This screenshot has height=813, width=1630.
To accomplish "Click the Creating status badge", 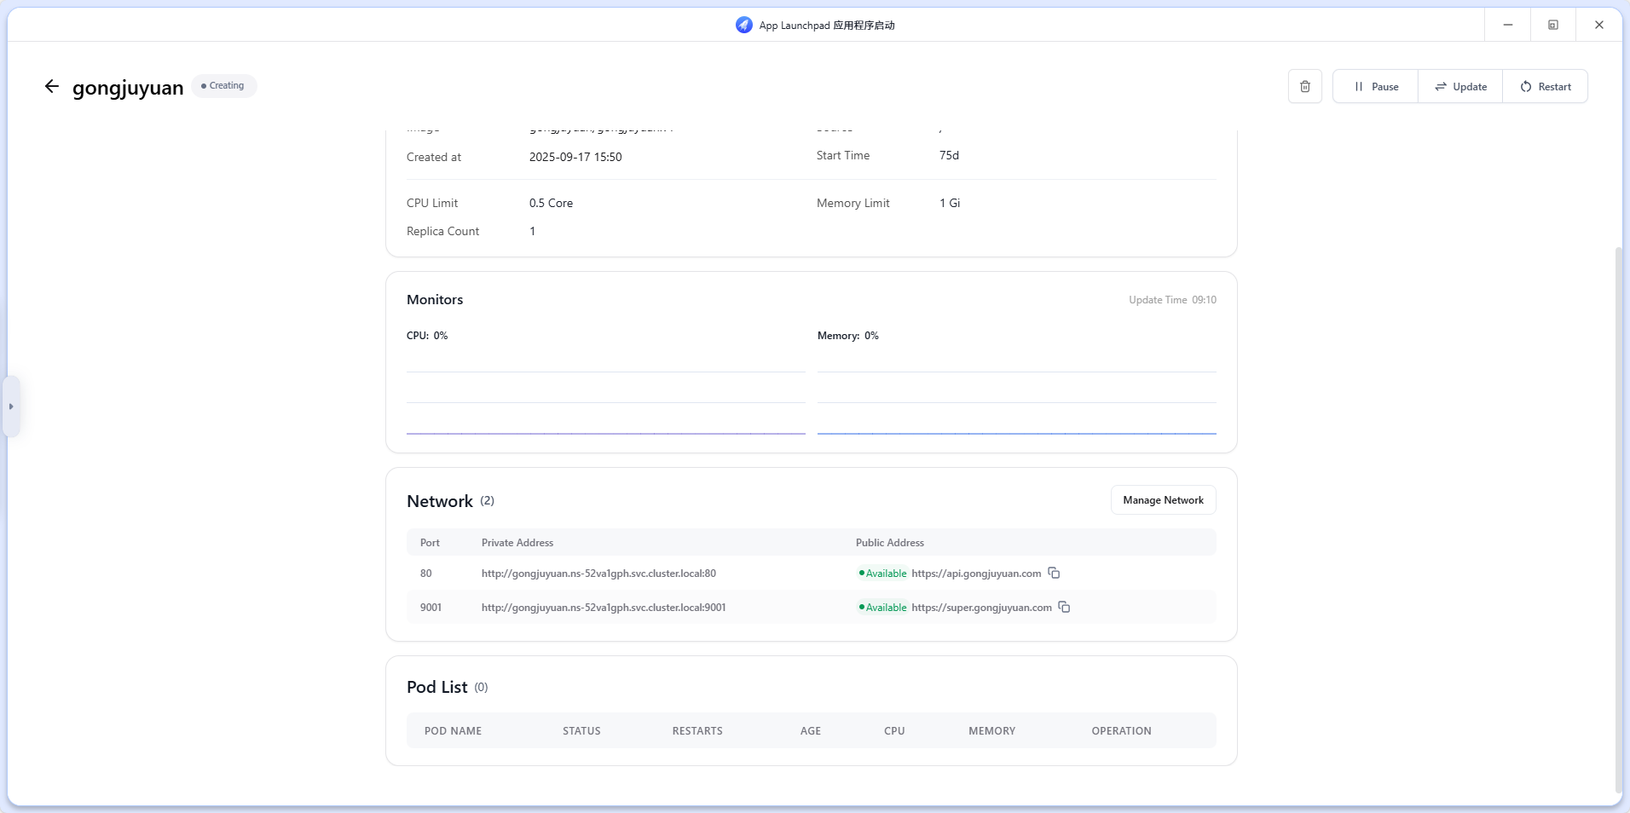I will (x=223, y=86).
